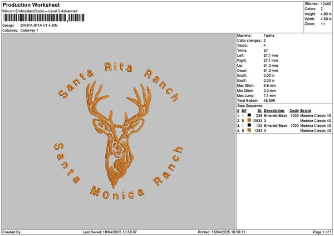This screenshot has width=334, height=236.
Task: Click the "Description" column header
Action: pos(274,111)
